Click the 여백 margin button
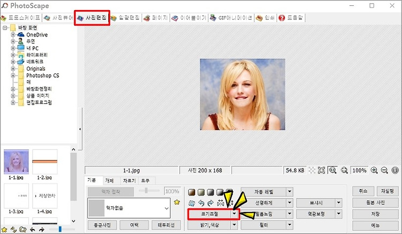This screenshot has height=234, width=402. [x=134, y=225]
